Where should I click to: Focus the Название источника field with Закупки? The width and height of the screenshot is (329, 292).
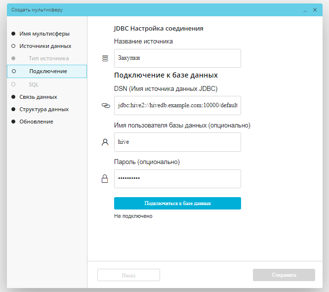coord(177,58)
